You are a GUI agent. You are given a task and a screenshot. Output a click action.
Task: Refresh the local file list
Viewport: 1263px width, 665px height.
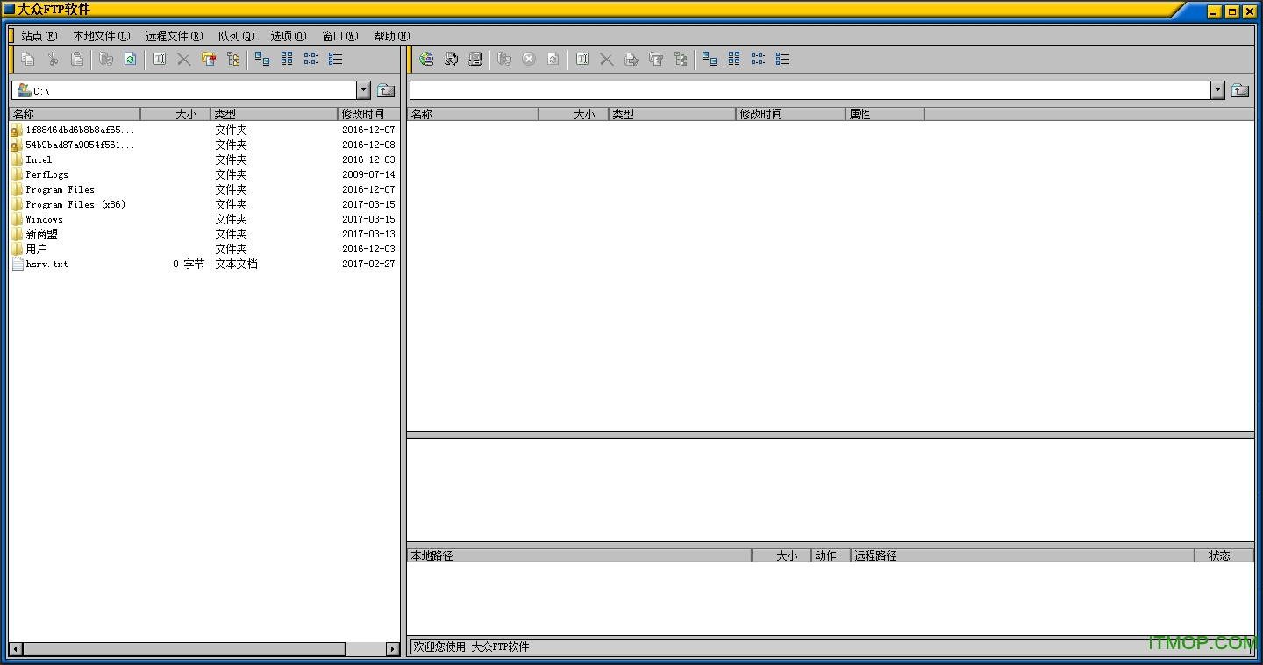tap(131, 59)
